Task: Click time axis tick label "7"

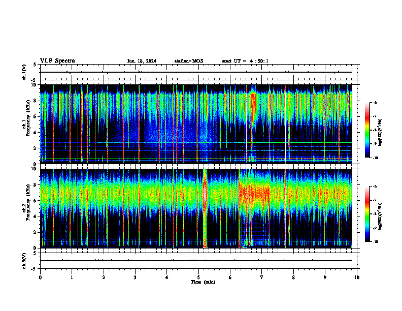Action: pyautogui.click(x=262, y=277)
